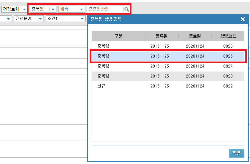Select the 신규 row with code C022
The width and height of the screenshot is (250, 164).
tap(168, 86)
